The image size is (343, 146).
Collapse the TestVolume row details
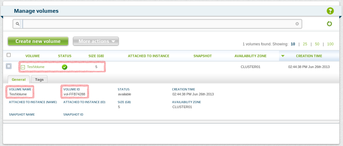pos(23,67)
